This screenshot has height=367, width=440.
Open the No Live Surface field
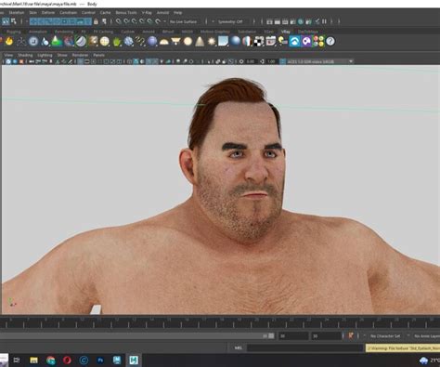tap(183, 21)
